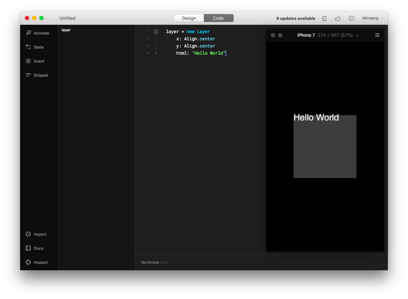The height and width of the screenshot is (299, 408).
Task: Click the "Hello World" string in code
Action: [209, 53]
